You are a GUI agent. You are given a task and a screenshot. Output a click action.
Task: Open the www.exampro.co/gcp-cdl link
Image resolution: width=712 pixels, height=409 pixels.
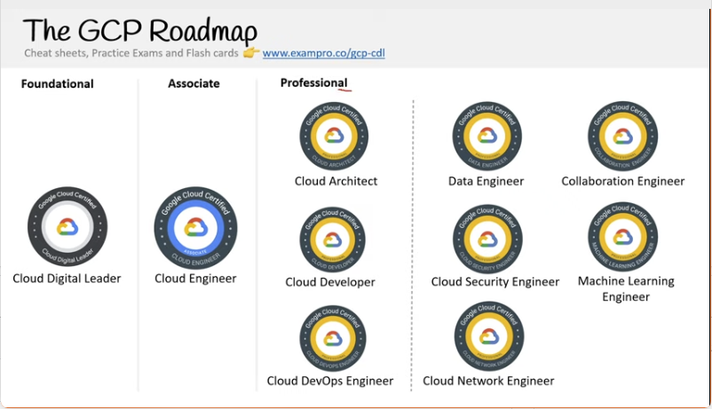point(323,53)
